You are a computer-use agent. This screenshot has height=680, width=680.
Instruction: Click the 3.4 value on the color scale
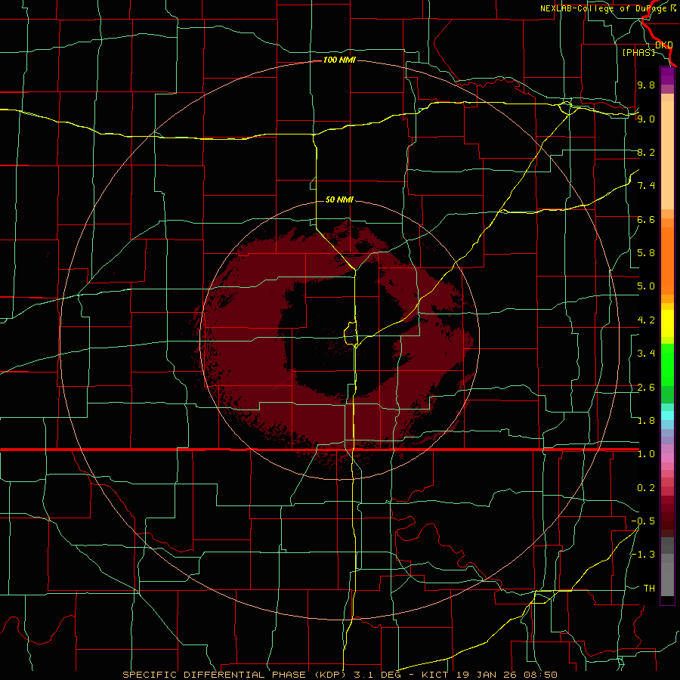pyautogui.click(x=646, y=354)
